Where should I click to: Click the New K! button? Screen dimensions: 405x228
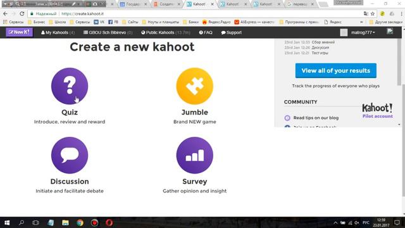(x=19, y=32)
